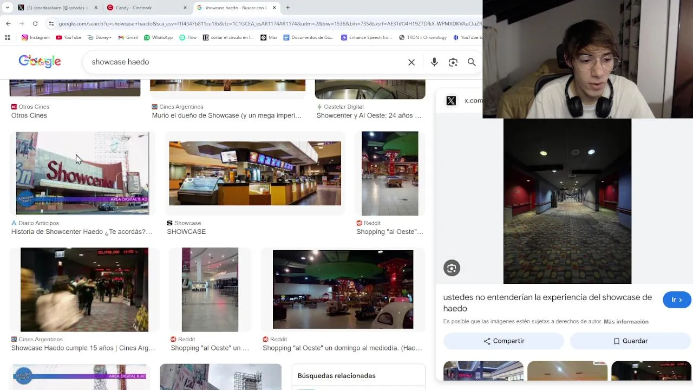
Task: Open the Showcenter building facade image
Action: pyautogui.click(x=82, y=173)
